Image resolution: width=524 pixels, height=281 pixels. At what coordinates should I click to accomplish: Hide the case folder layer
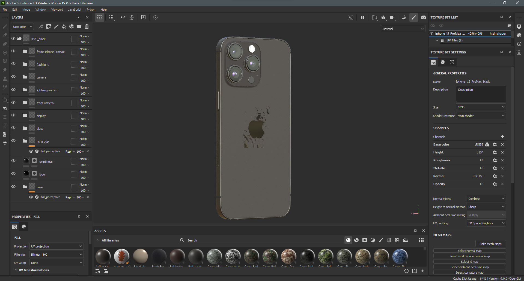point(13,186)
